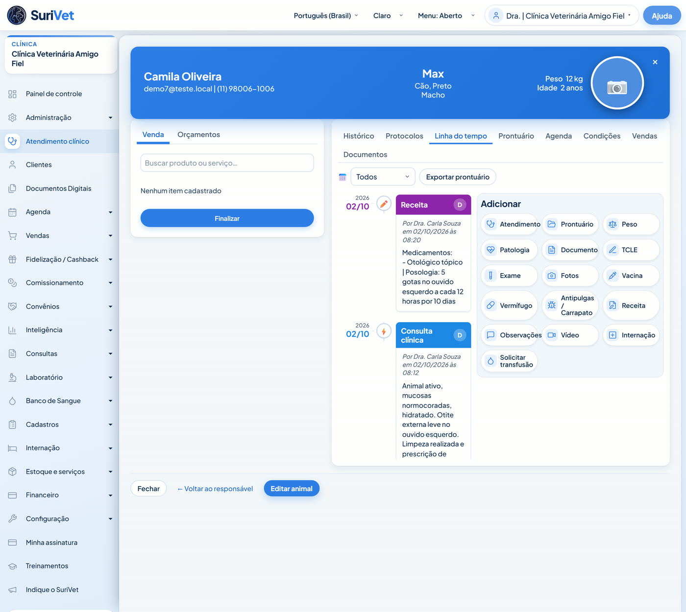Add an Internação record

pyautogui.click(x=631, y=335)
